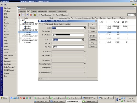Expand the Src. Address field arrow

85,31
